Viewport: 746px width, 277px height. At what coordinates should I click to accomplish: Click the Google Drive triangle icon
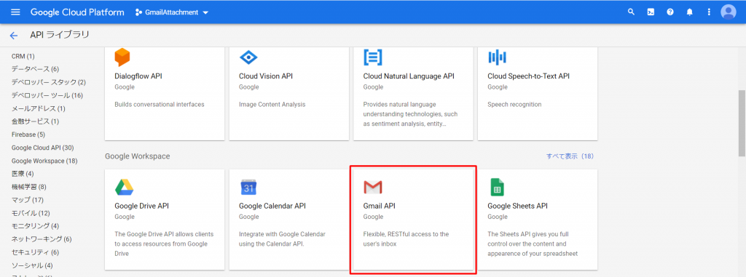coord(124,188)
